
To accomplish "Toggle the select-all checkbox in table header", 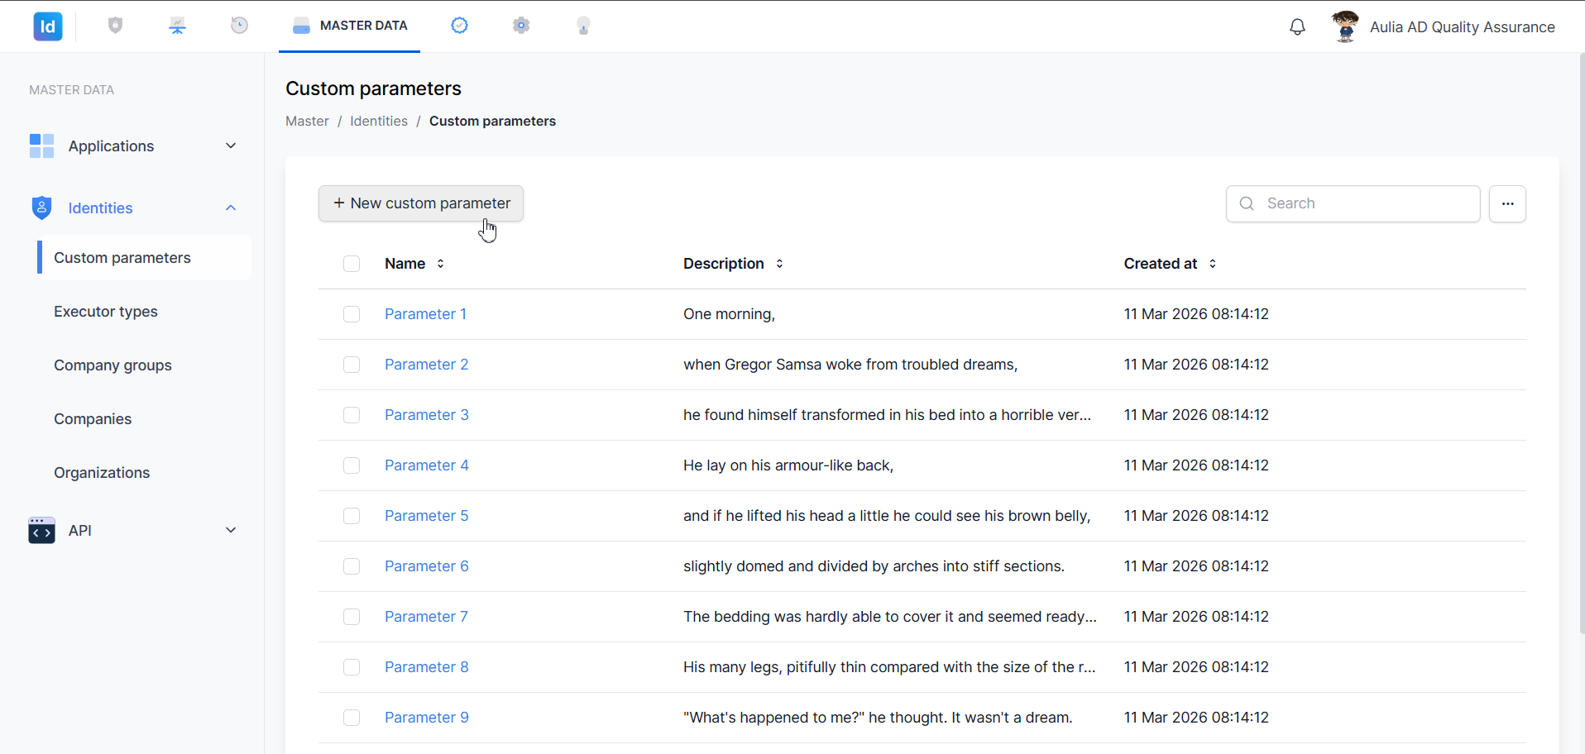I will [x=352, y=264].
